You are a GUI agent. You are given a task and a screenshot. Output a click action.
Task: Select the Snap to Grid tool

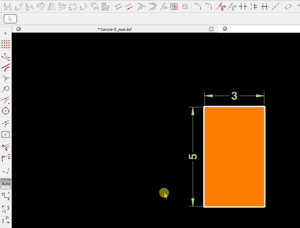[6, 44]
